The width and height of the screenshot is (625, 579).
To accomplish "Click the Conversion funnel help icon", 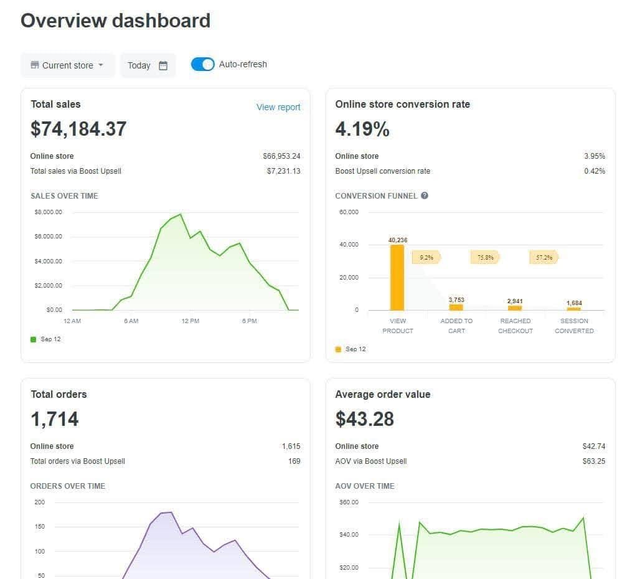I will pyautogui.click(x=425, y=195).
